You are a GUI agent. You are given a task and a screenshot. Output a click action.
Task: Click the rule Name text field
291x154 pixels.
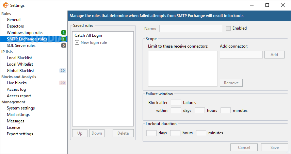point(191,29)
